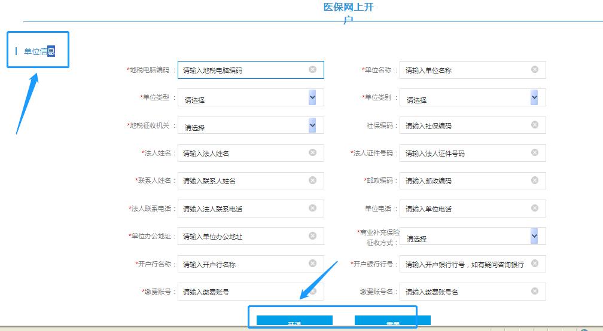Clear the 单位名称 field using its x icon
Viewport: 603px width, 331px height.
[535, 69]
